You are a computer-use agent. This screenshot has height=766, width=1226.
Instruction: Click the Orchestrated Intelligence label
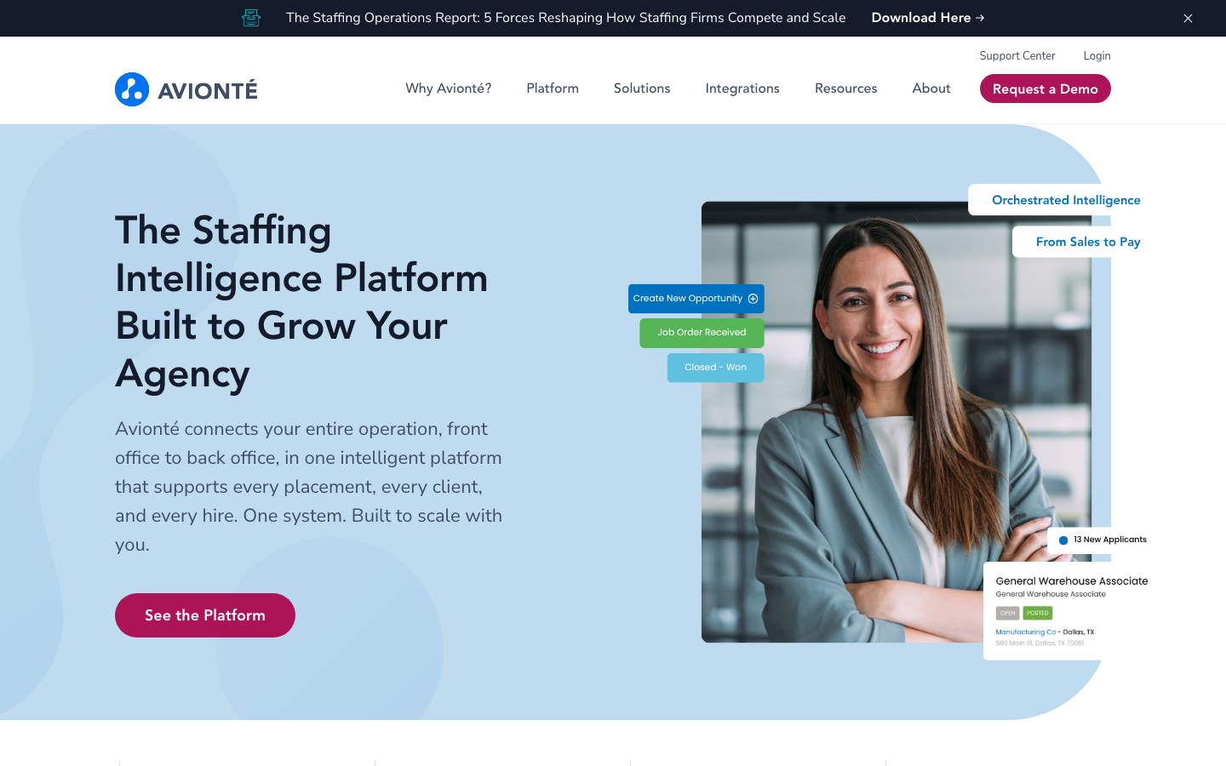(x=1066, y=200)
